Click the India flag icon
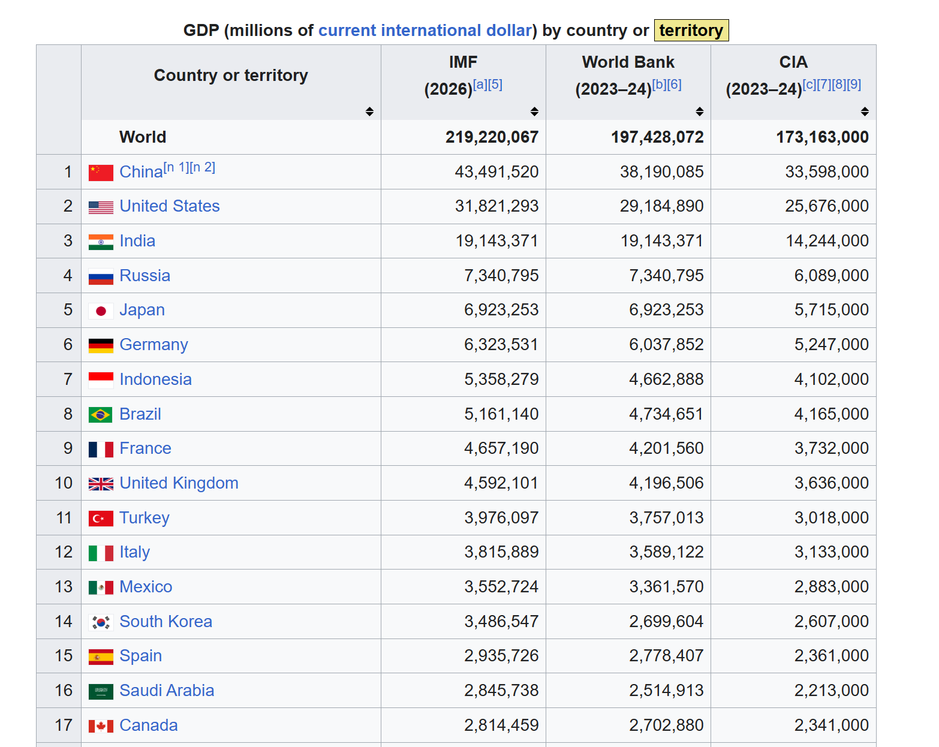The height and width of the screenshot is (747, 939). click(101, 242)
